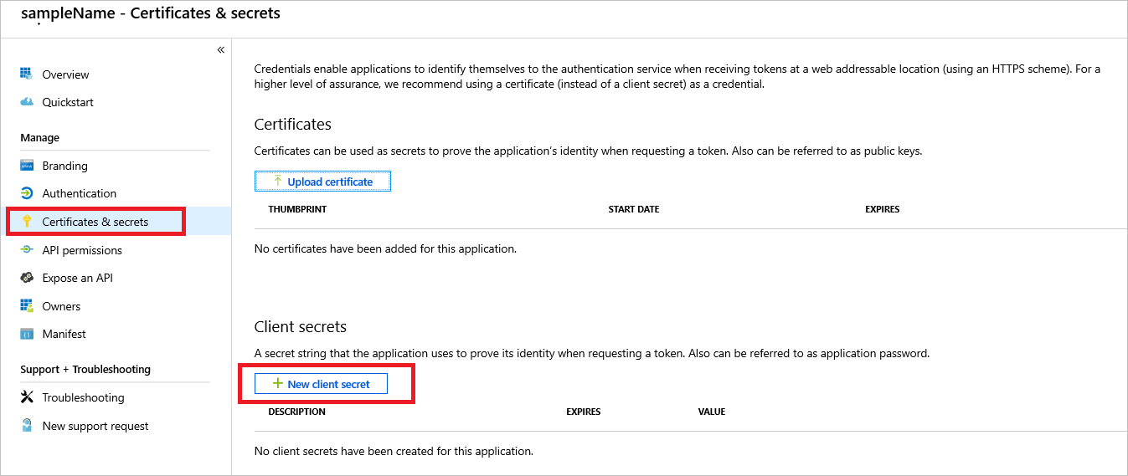Click the START DATE column header
This screenshot has width=1128, height=476.
pos(634,209)
